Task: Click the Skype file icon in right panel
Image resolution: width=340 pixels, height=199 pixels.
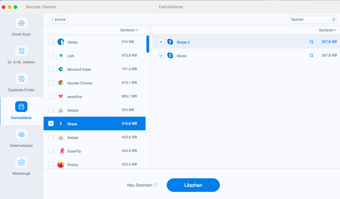Action: 170,55
